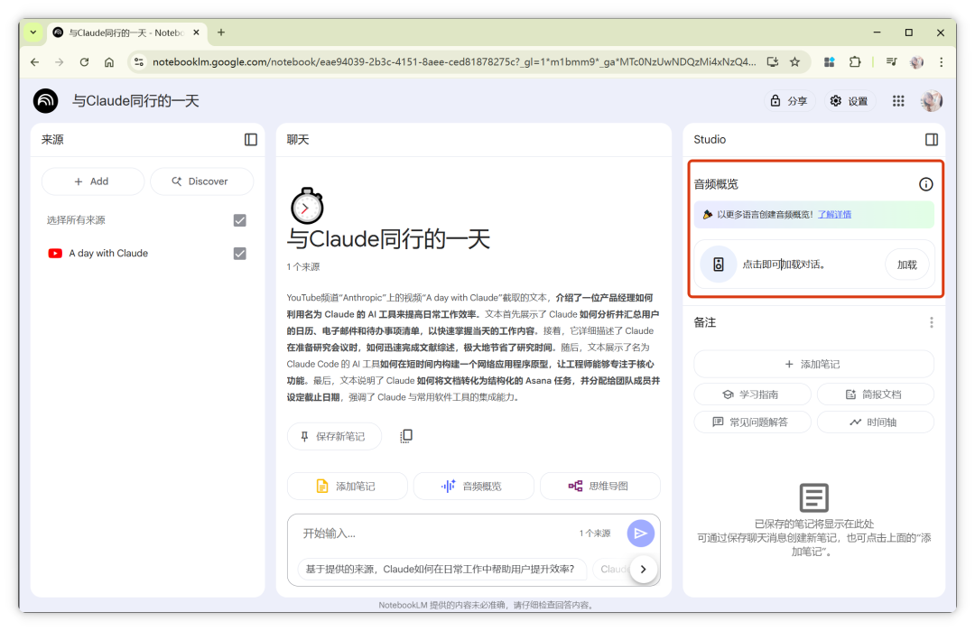Open a new browser tab

pyautogui.click(x=221, y=32)
